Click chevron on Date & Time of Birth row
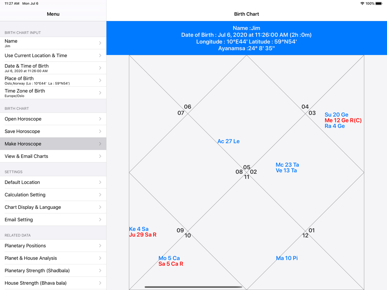Viewport: 387px width, 290px height. tap(100, 68)
